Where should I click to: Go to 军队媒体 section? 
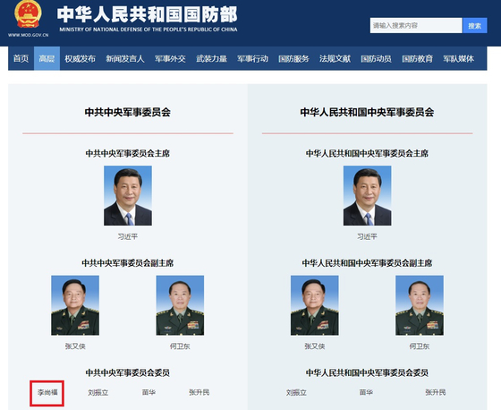click(458, 58)
